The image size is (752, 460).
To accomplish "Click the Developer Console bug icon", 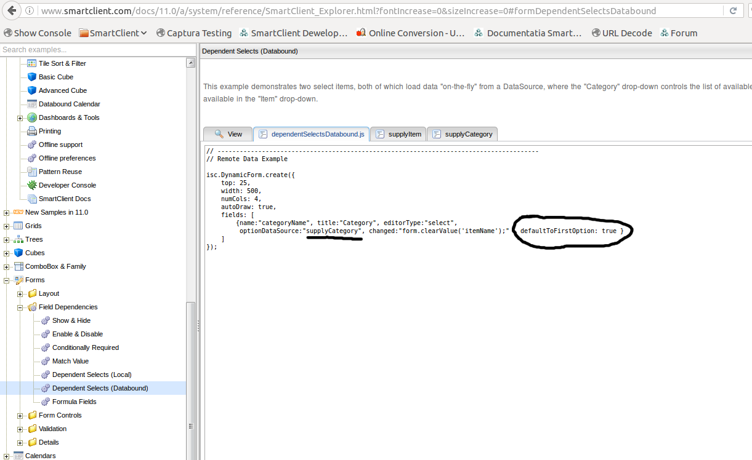I will click(32, 185).
